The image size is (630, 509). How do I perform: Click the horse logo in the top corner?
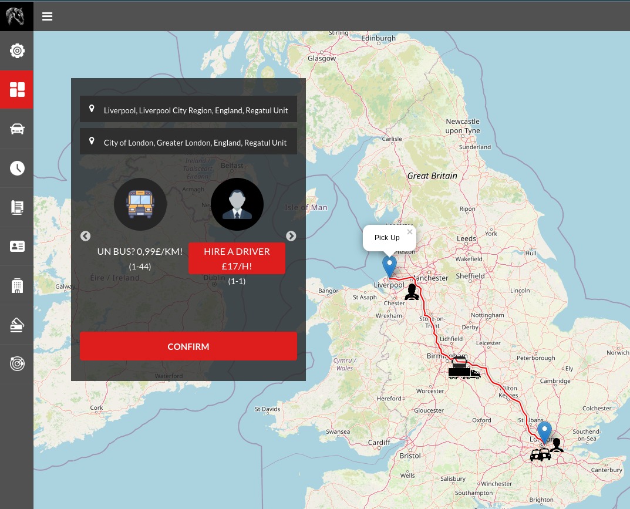click(15, 16)
